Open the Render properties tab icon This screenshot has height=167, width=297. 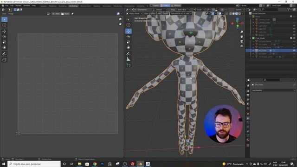(248, 91)
